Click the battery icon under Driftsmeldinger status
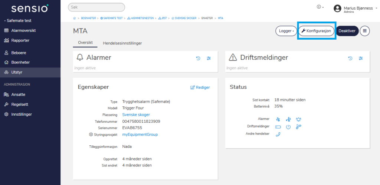This screenshot has height=185, width=380. tap(278, 127)
